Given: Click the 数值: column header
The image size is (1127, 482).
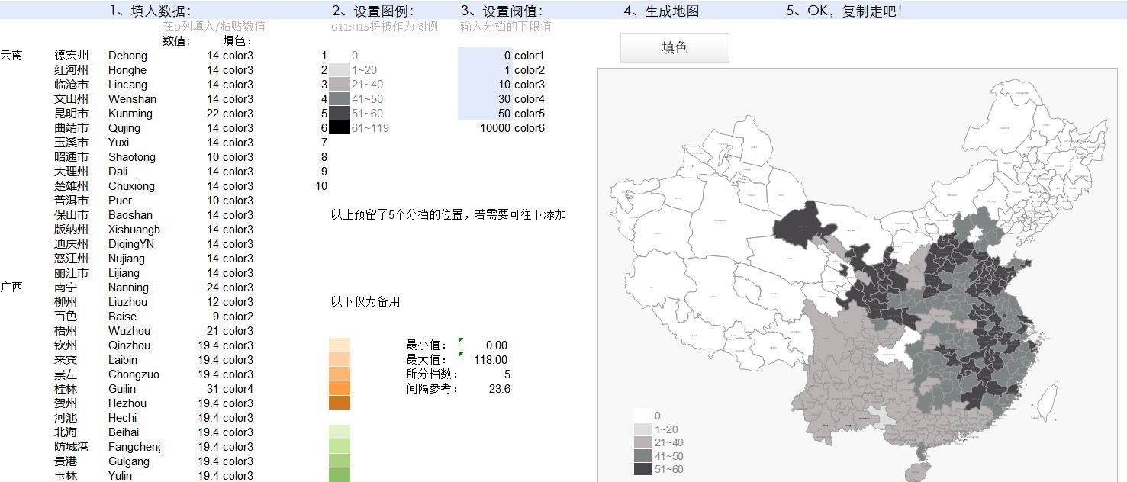Looking at the screenshot, I should tap(176, 41).
